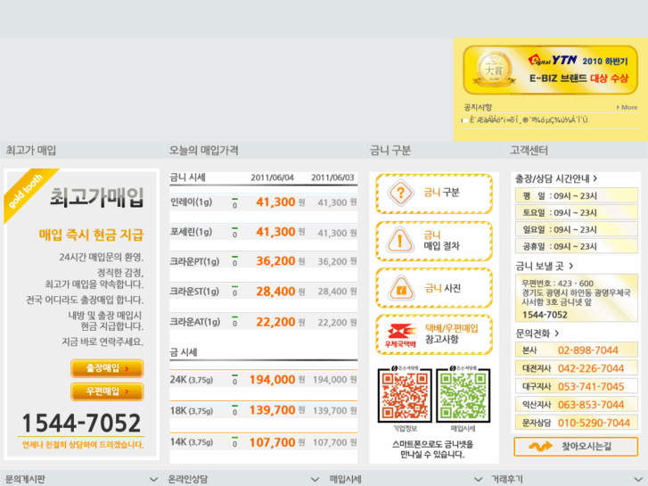
Task: Select the 금니 구분 section tab
Action: (434, 150)
